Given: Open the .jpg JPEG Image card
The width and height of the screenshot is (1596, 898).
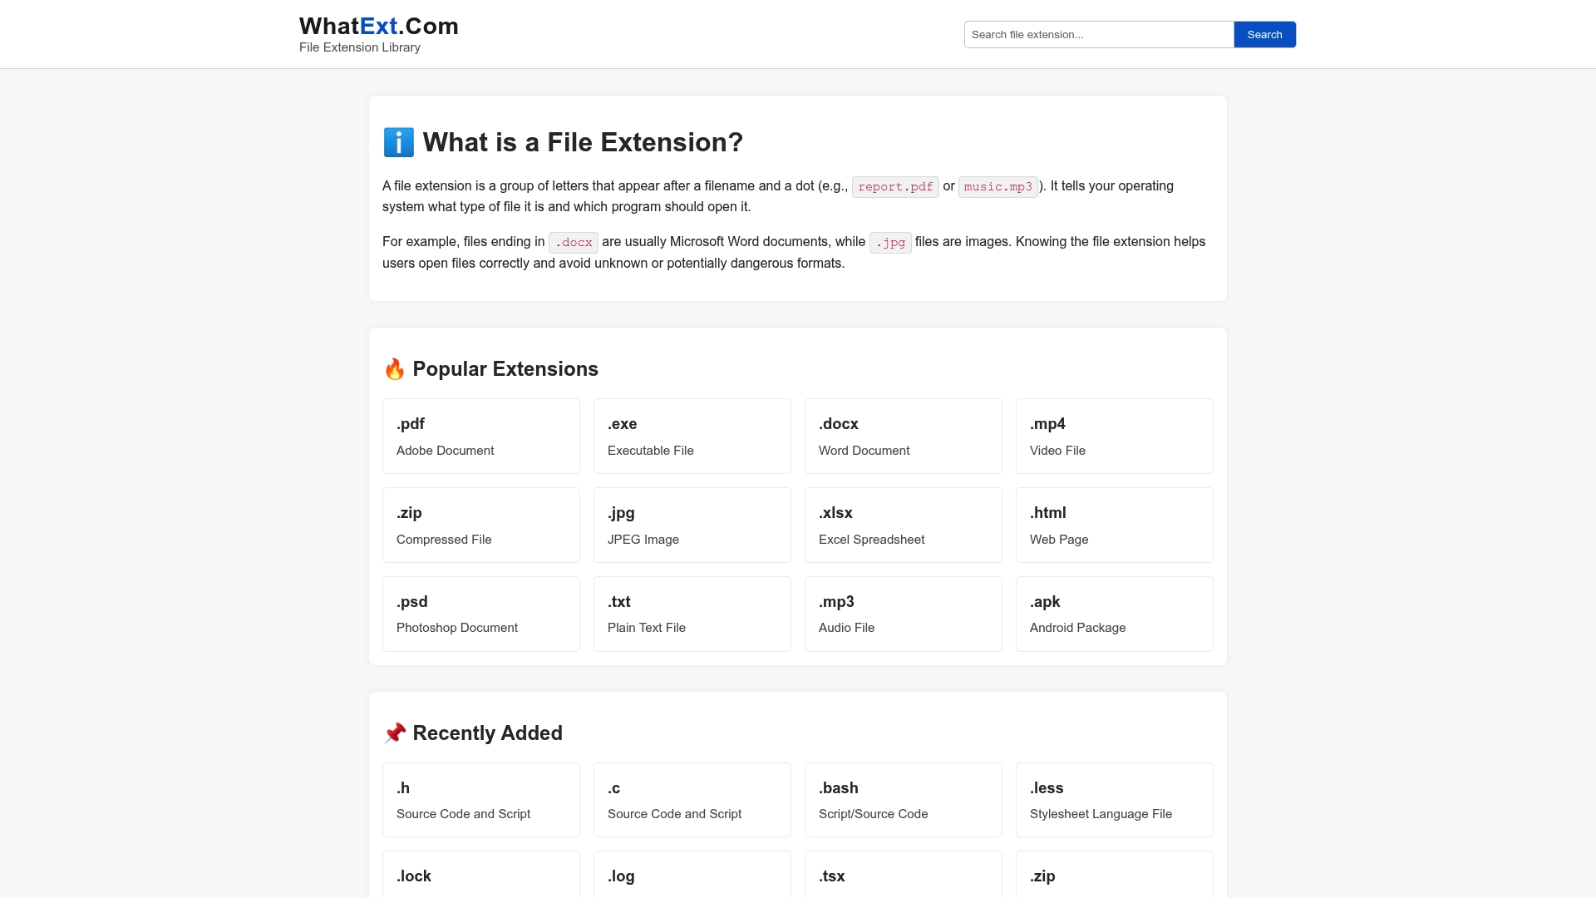Looking at the screenshot, I should (x=692, y=525).
